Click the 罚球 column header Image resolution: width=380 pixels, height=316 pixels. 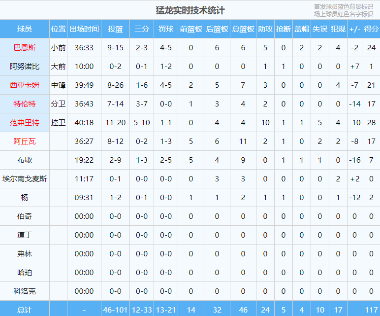point(166,29)
